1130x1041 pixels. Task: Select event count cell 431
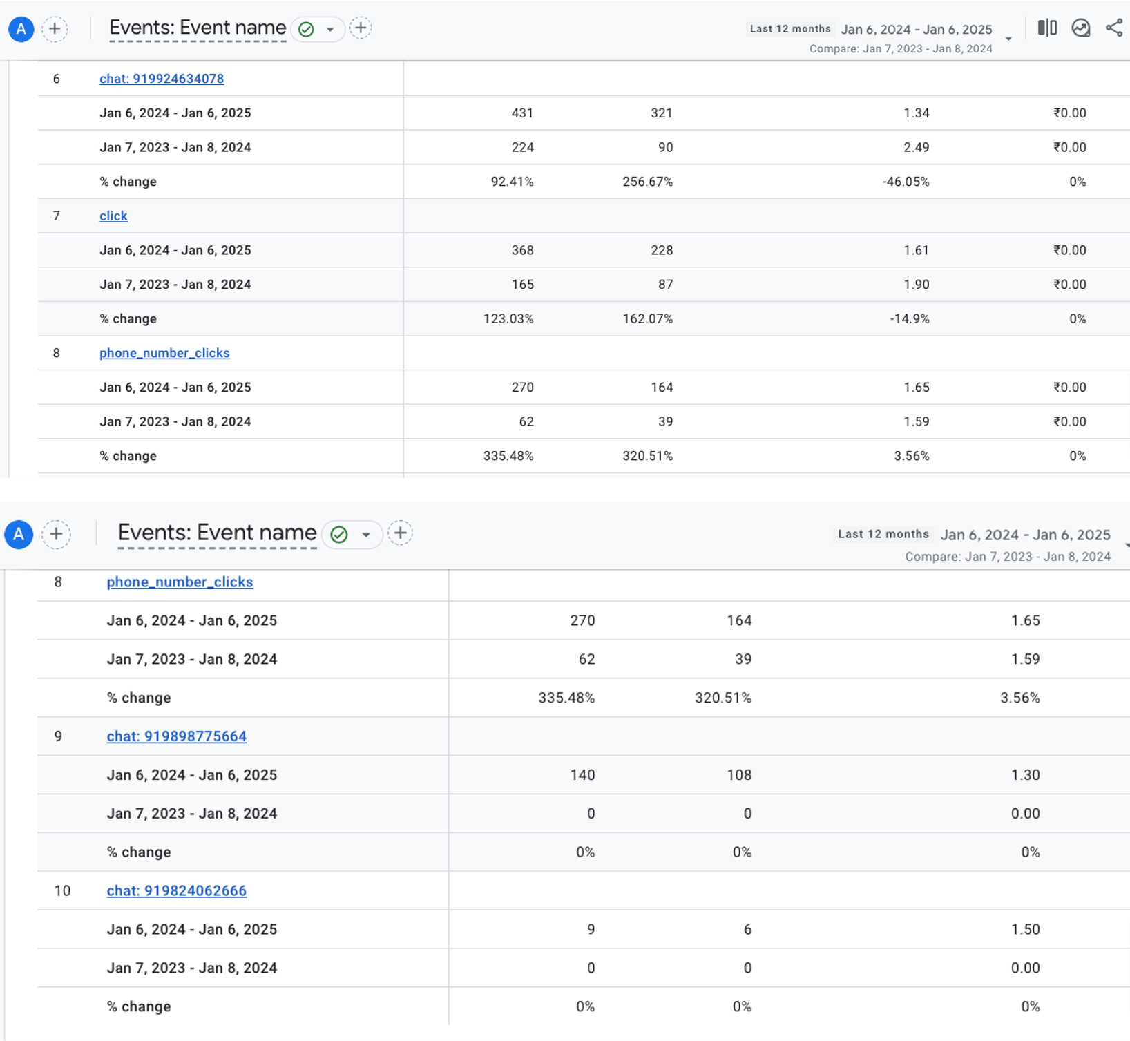pyautogui.click(x=522, y=113)
